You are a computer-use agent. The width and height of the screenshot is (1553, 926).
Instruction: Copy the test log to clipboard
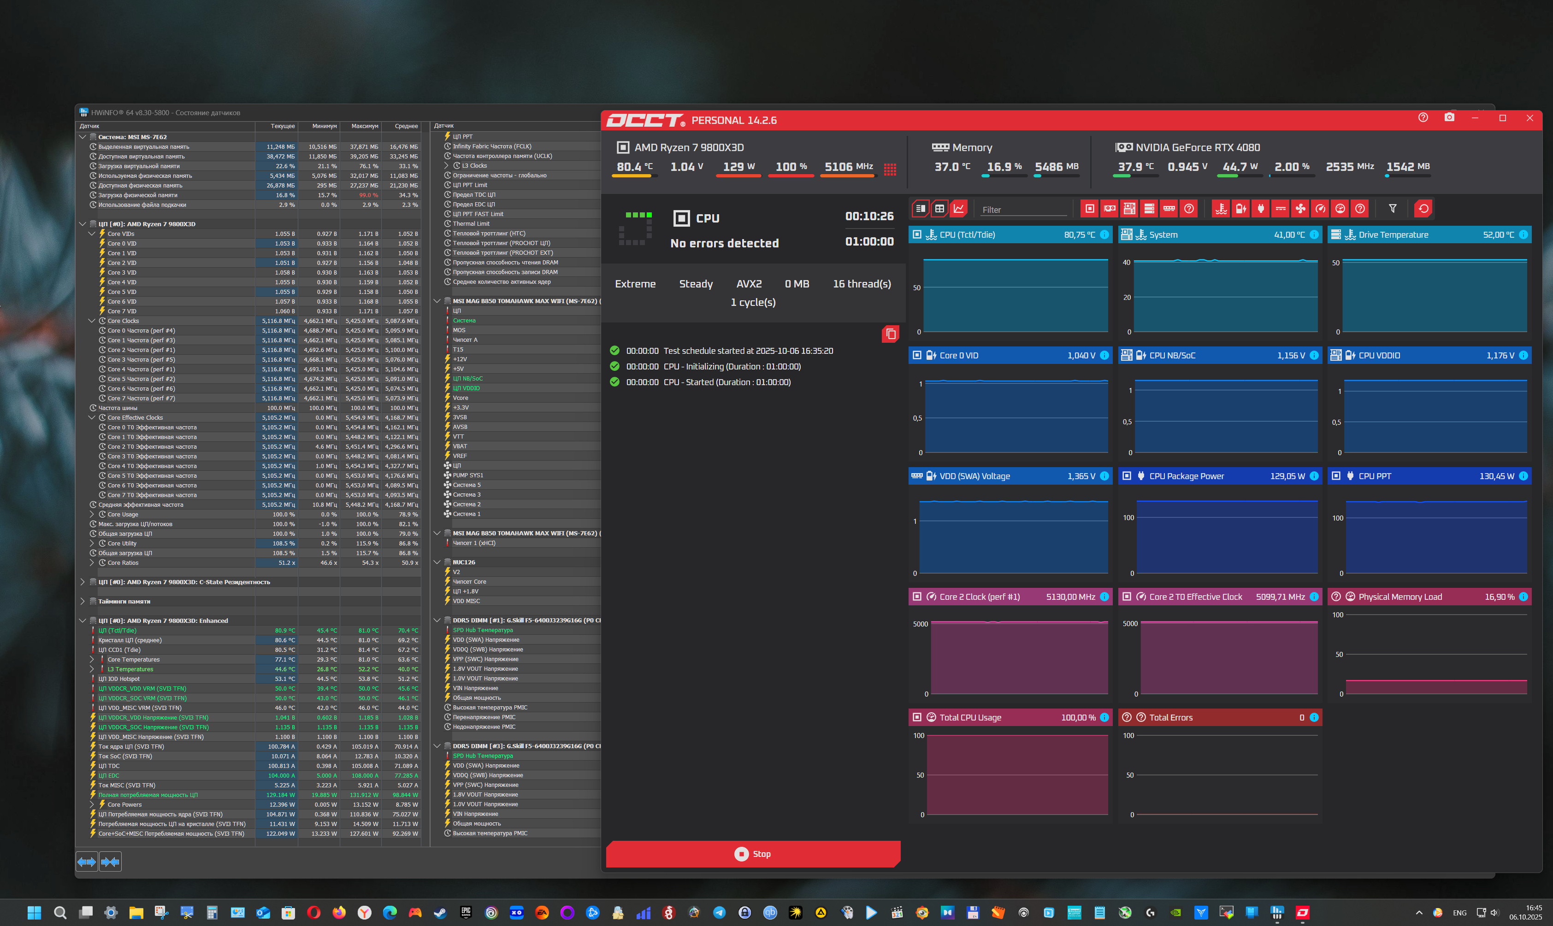pos(891,334)
